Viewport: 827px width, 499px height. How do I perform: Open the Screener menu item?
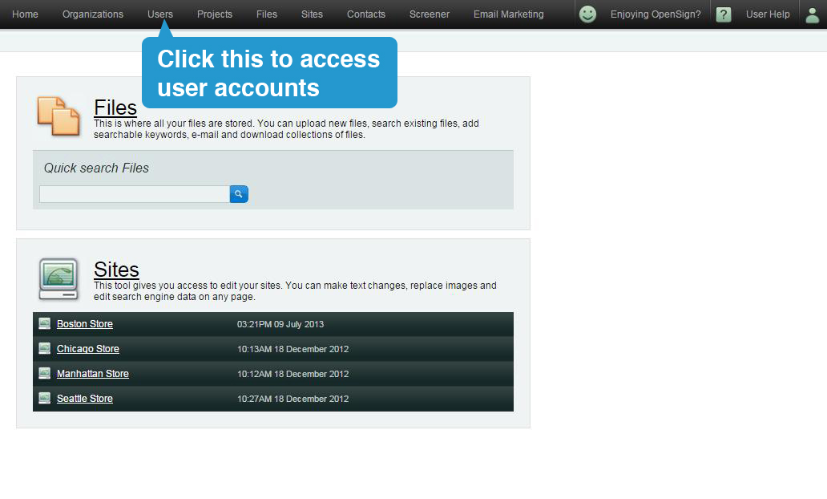pyautogui.click(x=429, y=14)
